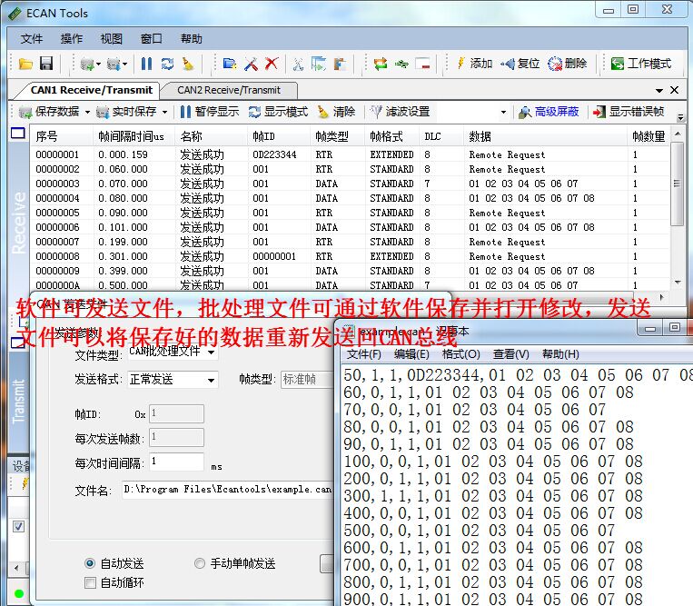The width and height of the screenshot is (693, 606).
Task: Expand the 文件类型 dropdown
Action: point(212,352)
